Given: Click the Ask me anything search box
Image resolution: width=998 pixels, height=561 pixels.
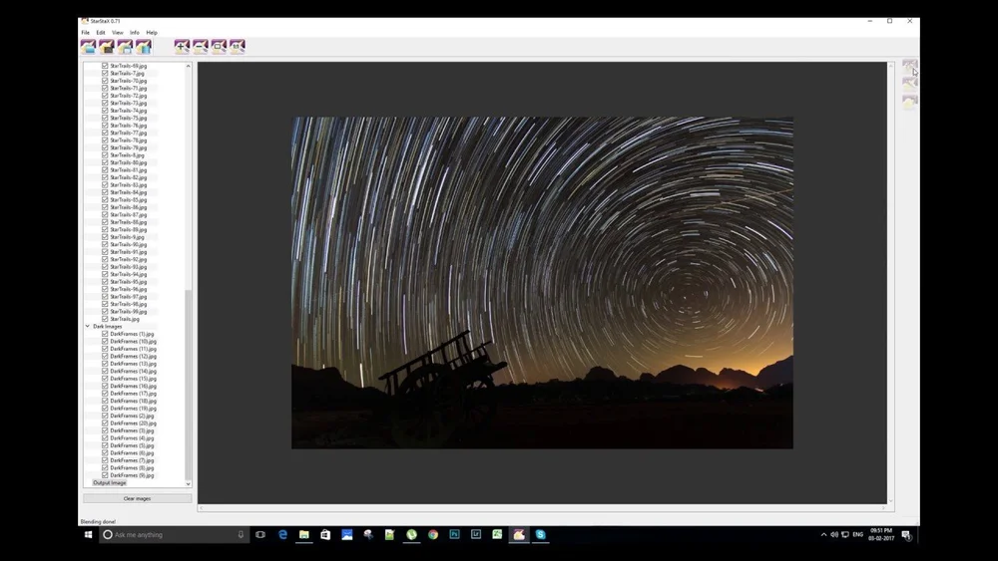Looking at the screenshot, I should [173, 535].
